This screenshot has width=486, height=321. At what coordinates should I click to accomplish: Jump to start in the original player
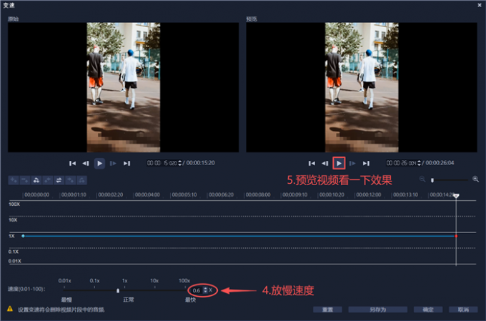[x=72, y=164]
